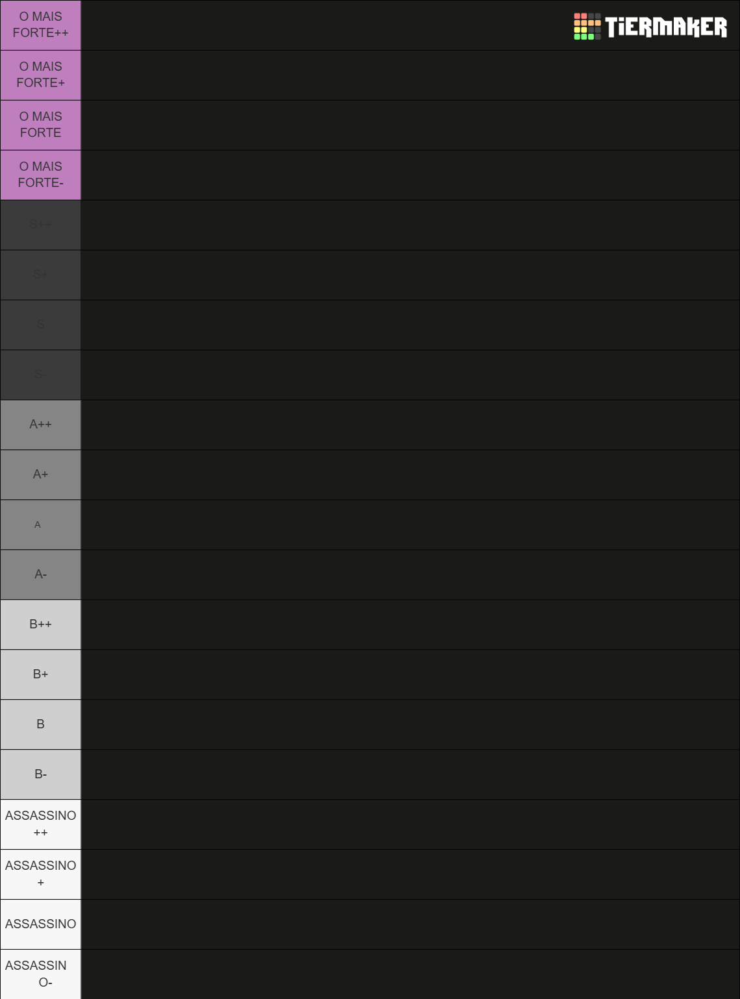Select the O MAIS FORTE++ tier label
Image resolution: width=740 pixels, height=999 pixels.
point(40,25)
